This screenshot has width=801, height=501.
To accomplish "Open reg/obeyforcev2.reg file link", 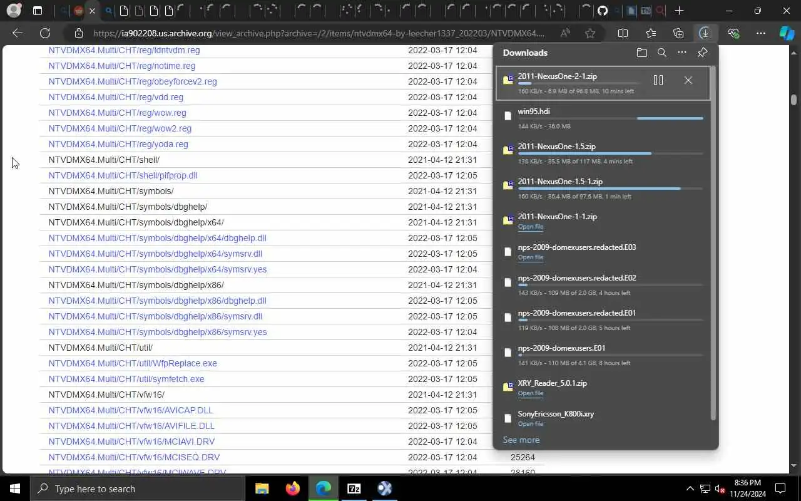I will 133,81.
